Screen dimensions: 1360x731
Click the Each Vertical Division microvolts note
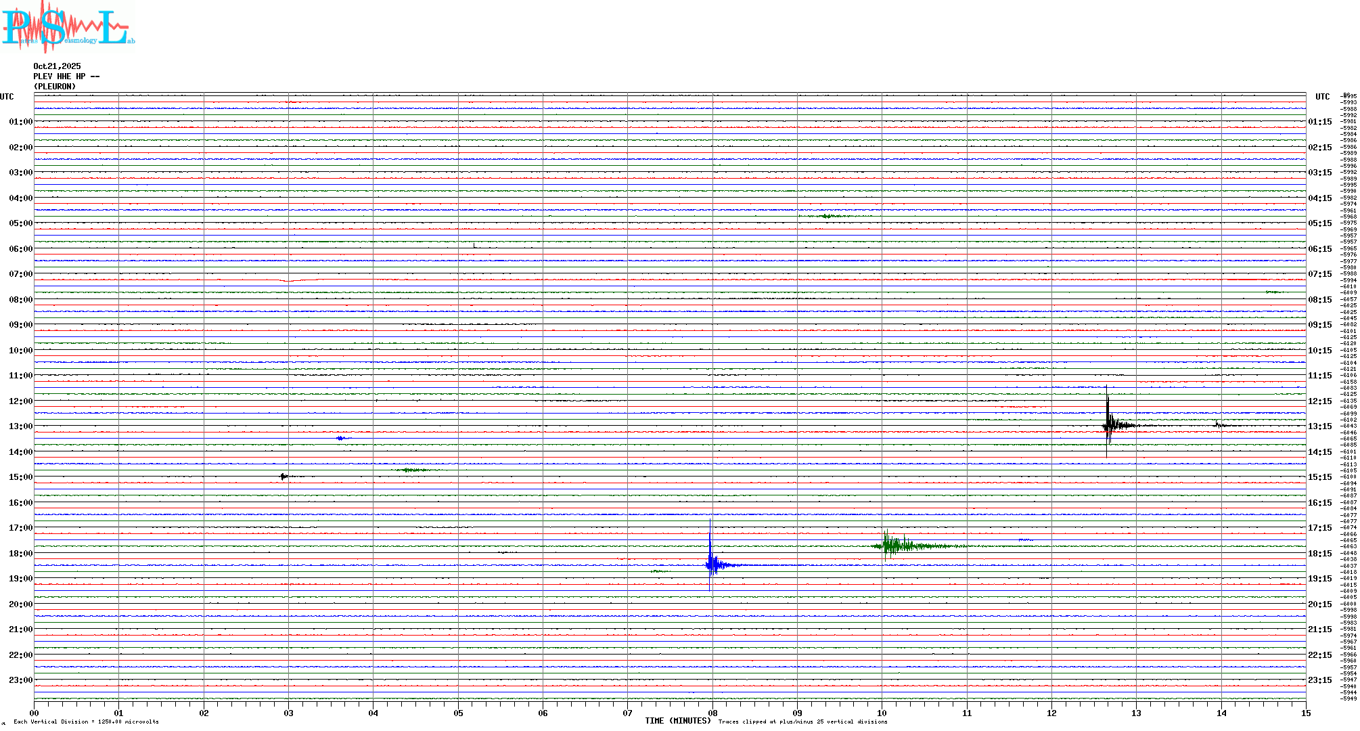pyautogui.click(x=86, y=722)
